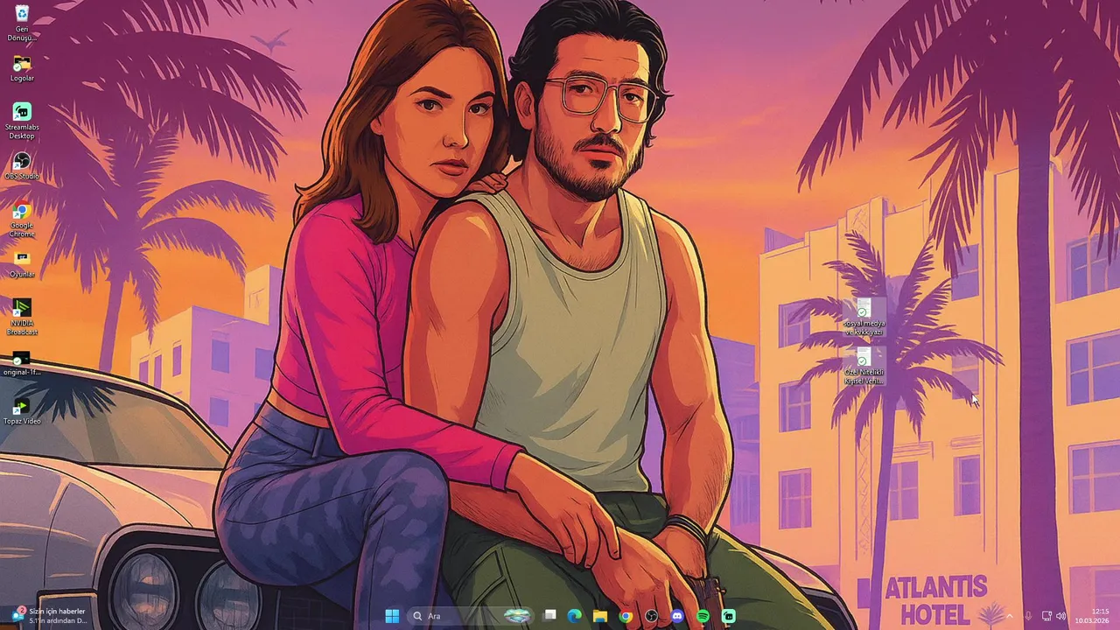
Task: Select NVIDIA Broadcast desktop shortcut
Action: click(x=22, y=317)
